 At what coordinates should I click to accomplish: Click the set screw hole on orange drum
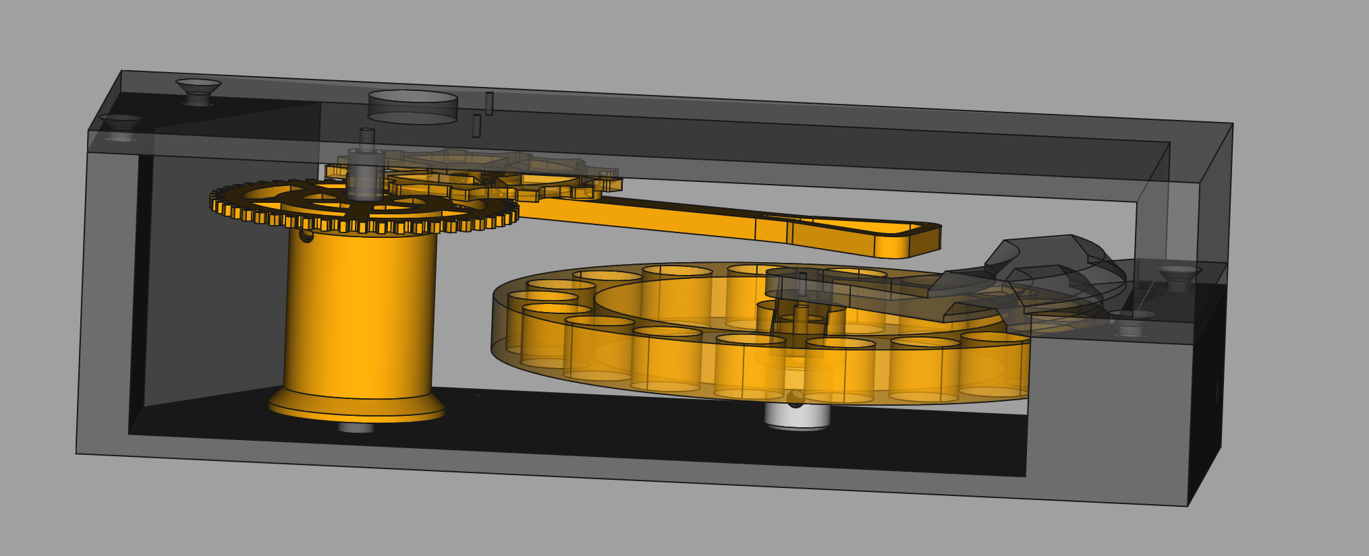point(306,236)
